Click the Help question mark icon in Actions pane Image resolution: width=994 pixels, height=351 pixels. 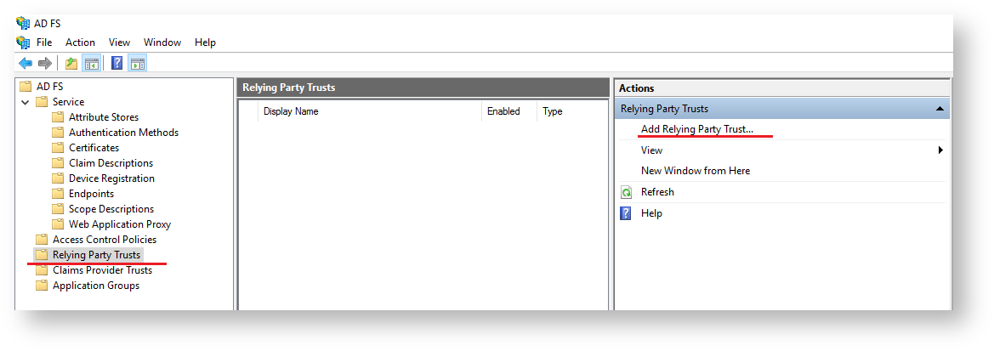click(x=627, y=213)
